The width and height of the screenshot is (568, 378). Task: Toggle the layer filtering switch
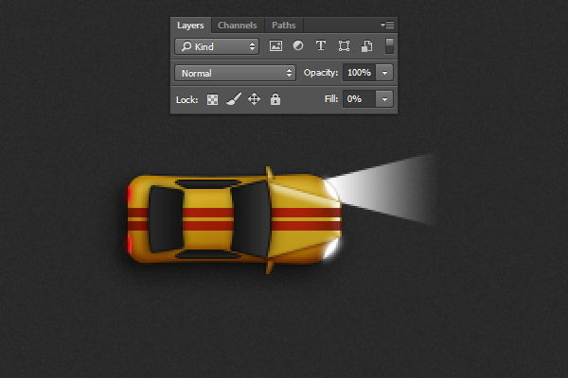click(389, 45)
